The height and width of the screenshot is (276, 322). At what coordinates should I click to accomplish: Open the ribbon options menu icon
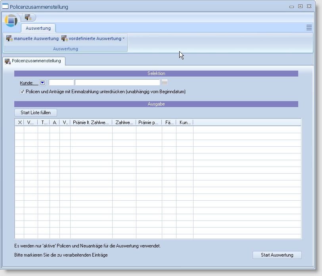pos(309,27)
